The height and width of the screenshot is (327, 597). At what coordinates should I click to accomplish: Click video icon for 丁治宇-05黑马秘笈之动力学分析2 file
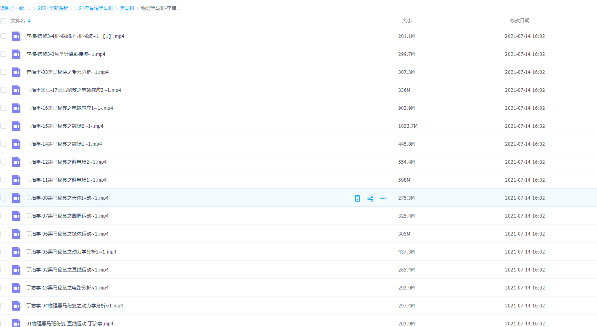16,252
